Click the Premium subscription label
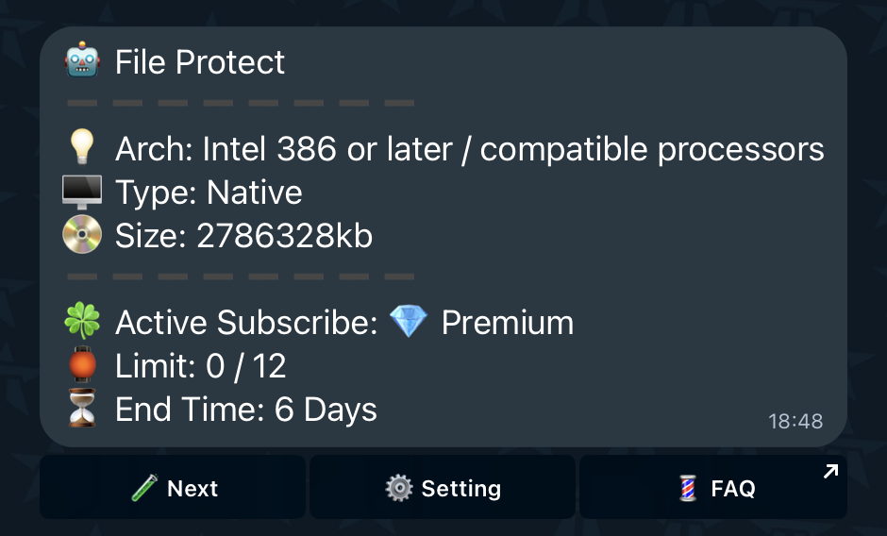The image size is (887, 536). pyautogui.click(x=508, y=323)
